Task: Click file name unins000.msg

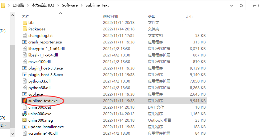Action: click(40, 120)
